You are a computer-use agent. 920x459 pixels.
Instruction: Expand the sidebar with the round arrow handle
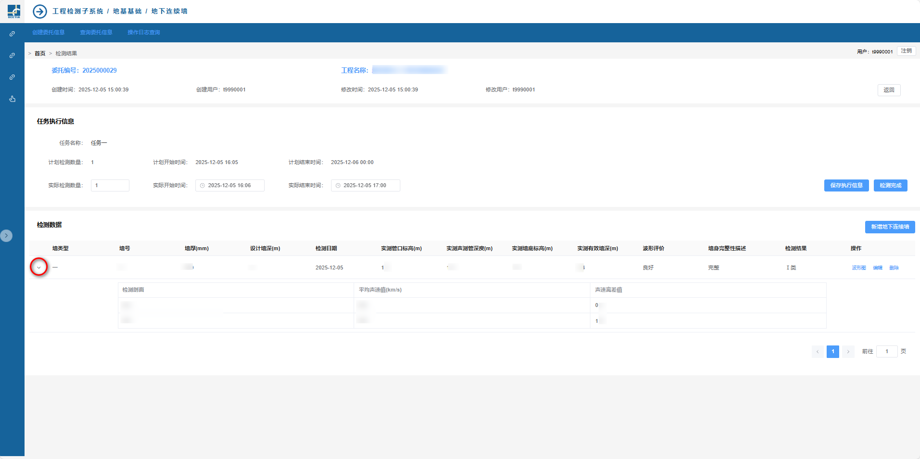pyautogui.click(x=6, y=236)
